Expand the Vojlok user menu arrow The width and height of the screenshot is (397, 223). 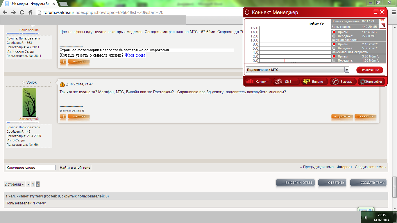coord(50,83)
